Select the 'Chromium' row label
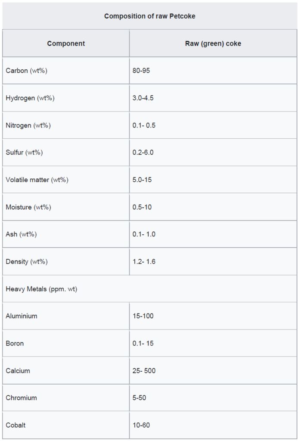 click(21, 398)
